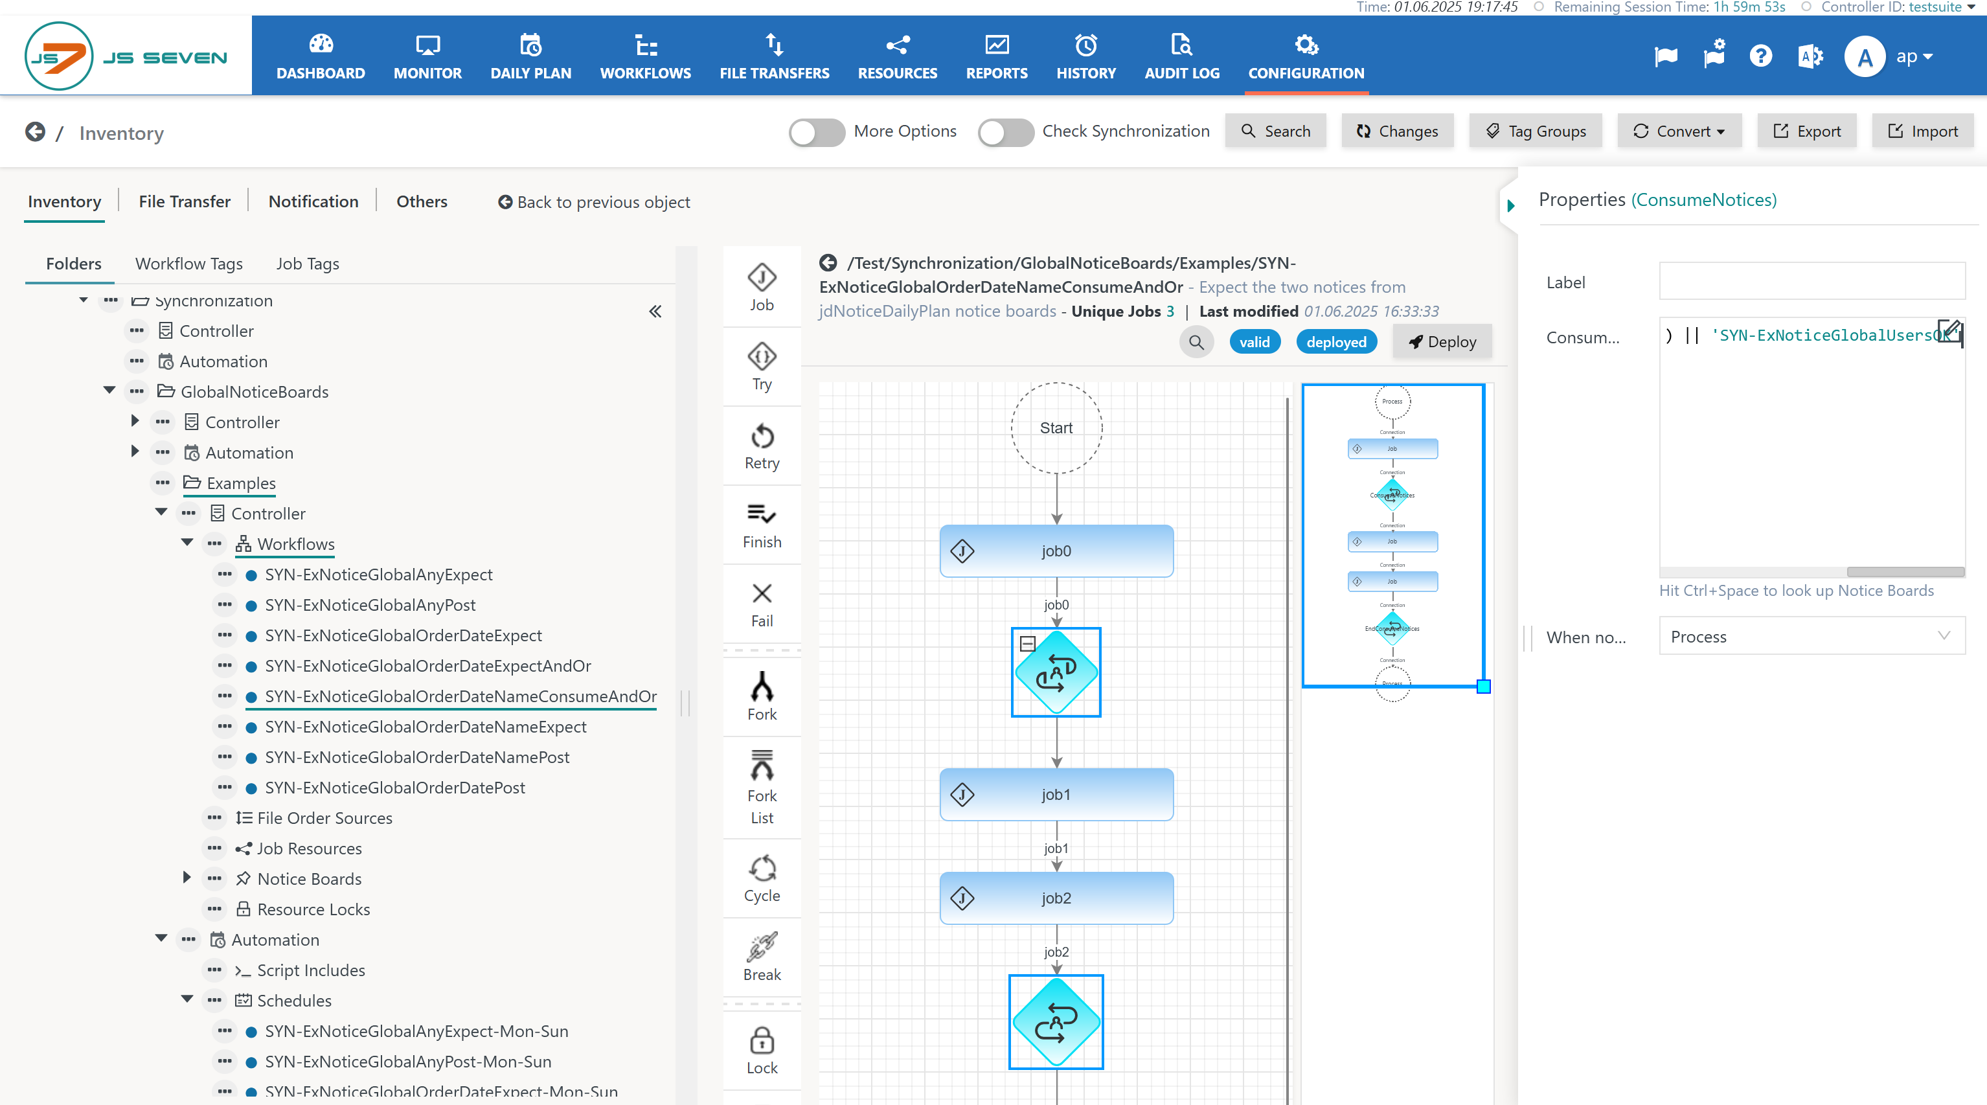Toggle the Check Synchronization switch
The height and width of the screenshot is (1105, 1987).
pyautogui.click(x=1005, y=132)
